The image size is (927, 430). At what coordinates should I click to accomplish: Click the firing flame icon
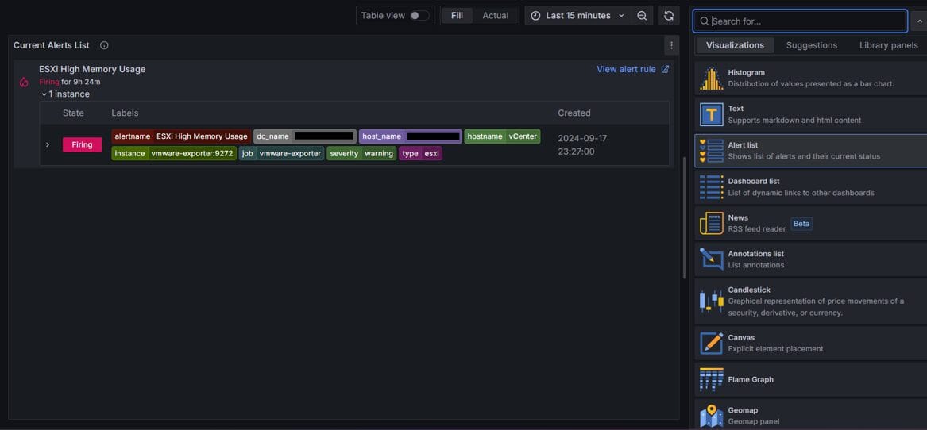click(24, 82)
